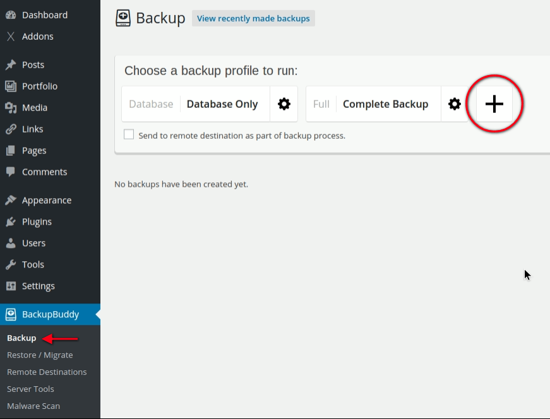Click the Posts pushpin icon
550x419 pixels.
coord(11,65)
